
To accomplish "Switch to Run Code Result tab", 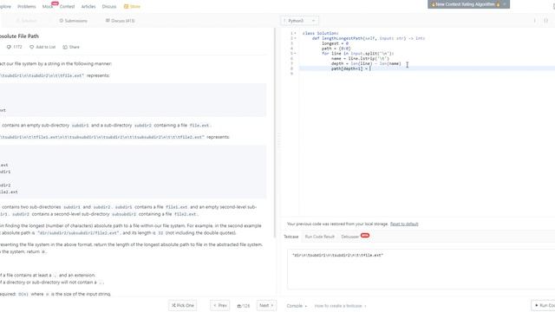I will pos(320,237).
